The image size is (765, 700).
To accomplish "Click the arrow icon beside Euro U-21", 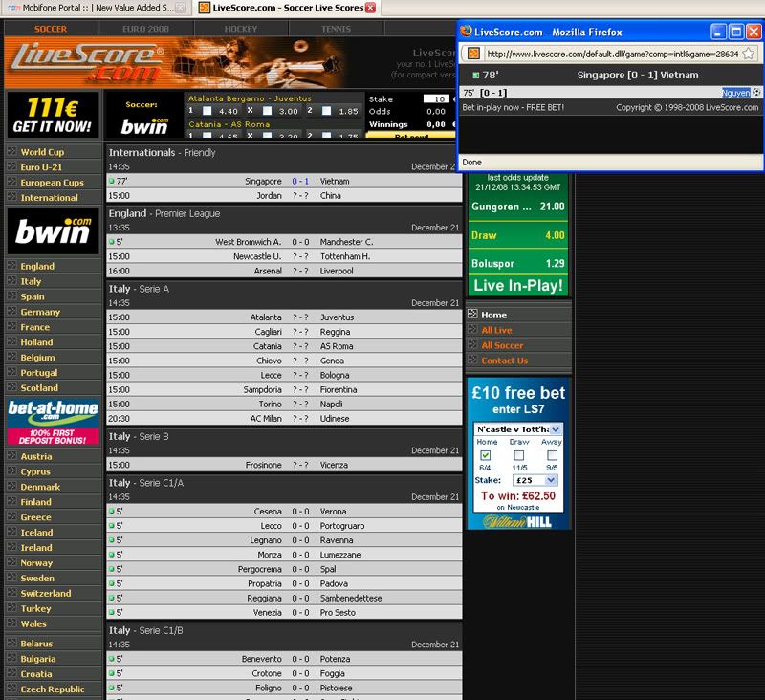I will pos(11,166).
